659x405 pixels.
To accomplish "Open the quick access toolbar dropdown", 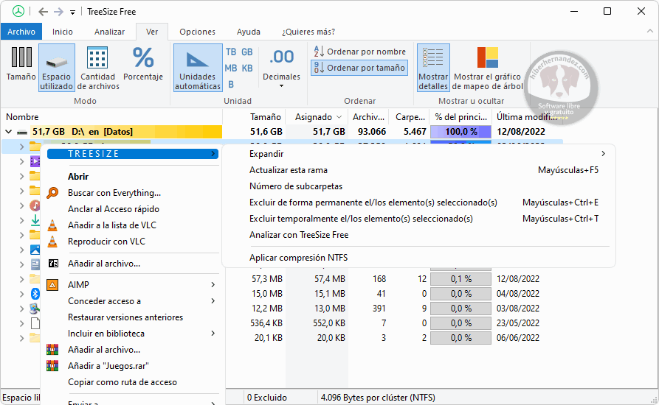I will 73,13.
